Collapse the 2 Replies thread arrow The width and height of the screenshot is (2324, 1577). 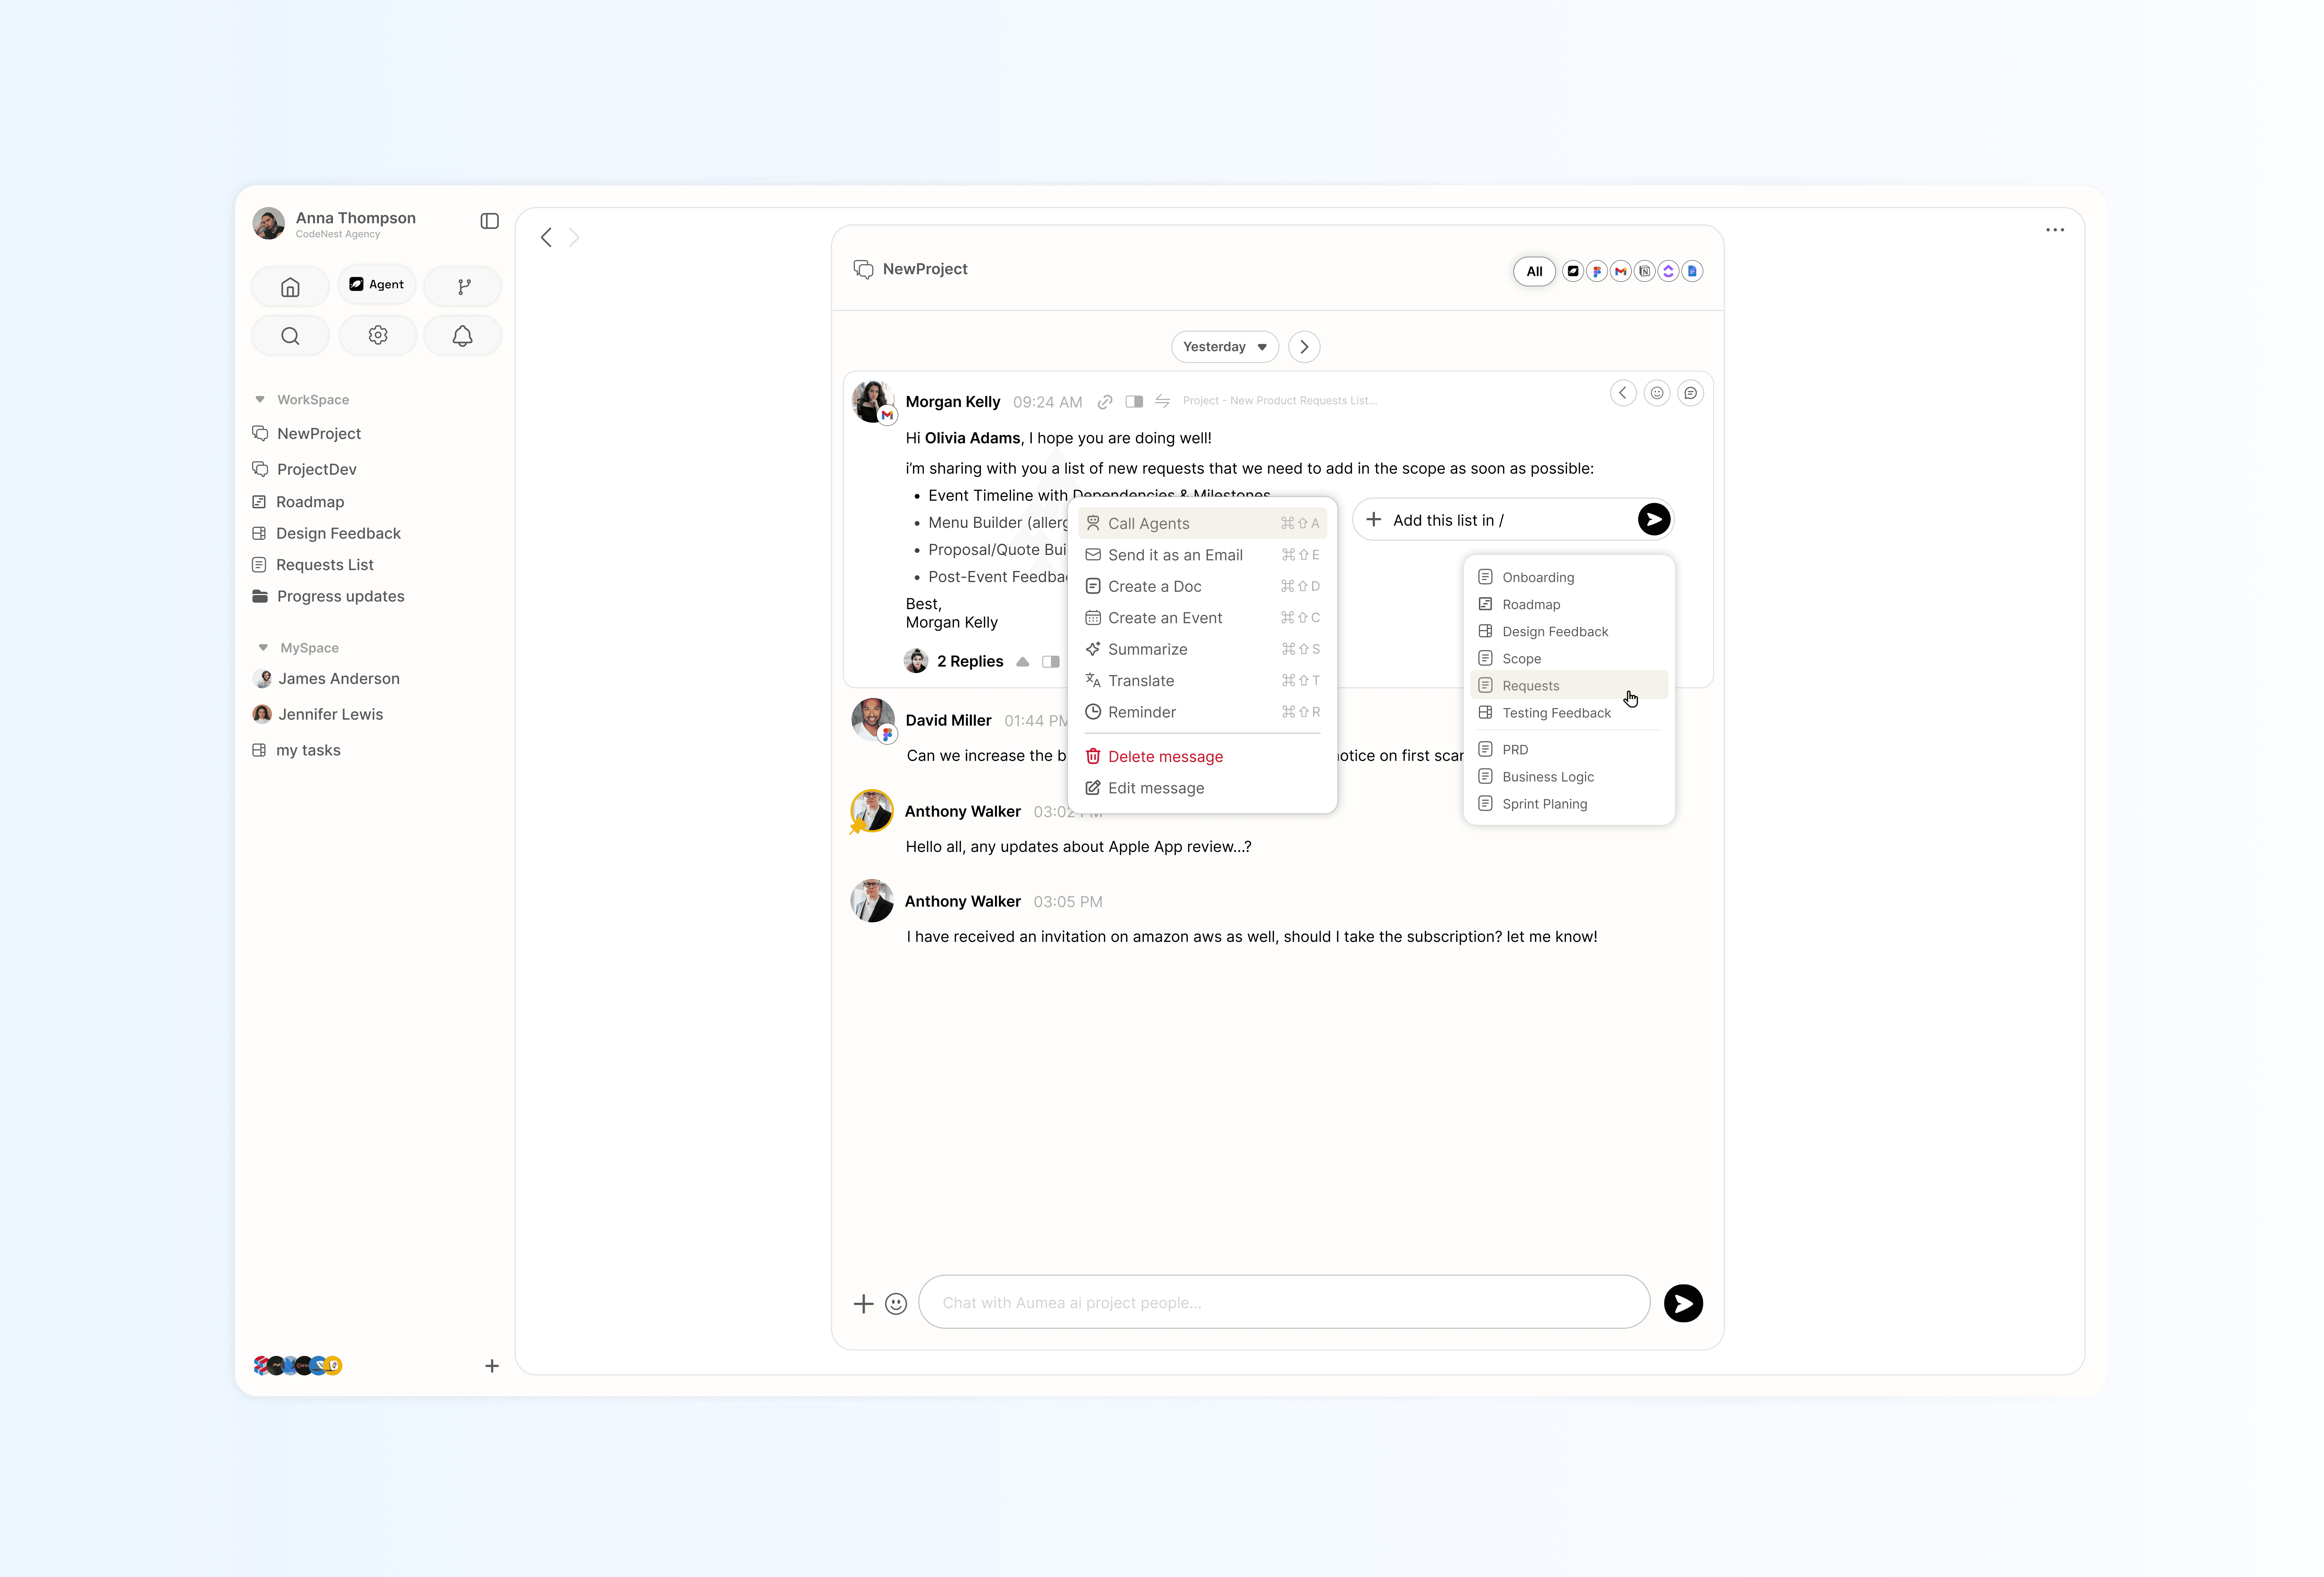click(x=1023, y=662)
